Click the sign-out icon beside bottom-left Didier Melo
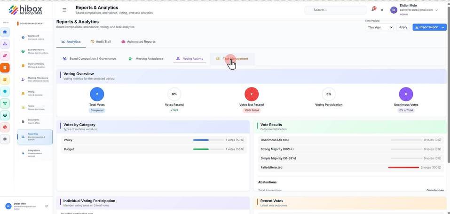The image size is (450, 214). click(47, 206)
